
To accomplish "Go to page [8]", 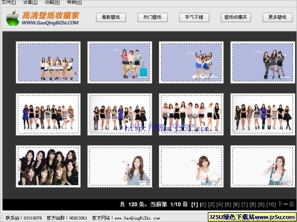I will 253,205.
